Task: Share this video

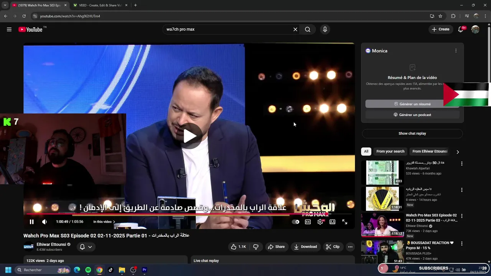Action: [276, 247]
